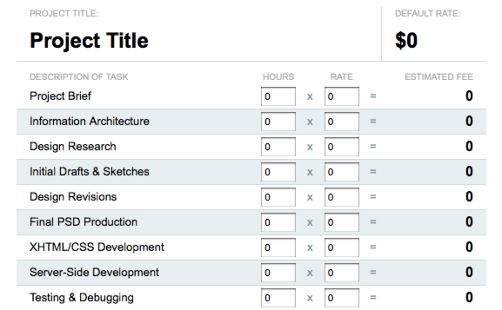
Task: Click the Project Title heading to edit it
Action: (x=89, y=40)
